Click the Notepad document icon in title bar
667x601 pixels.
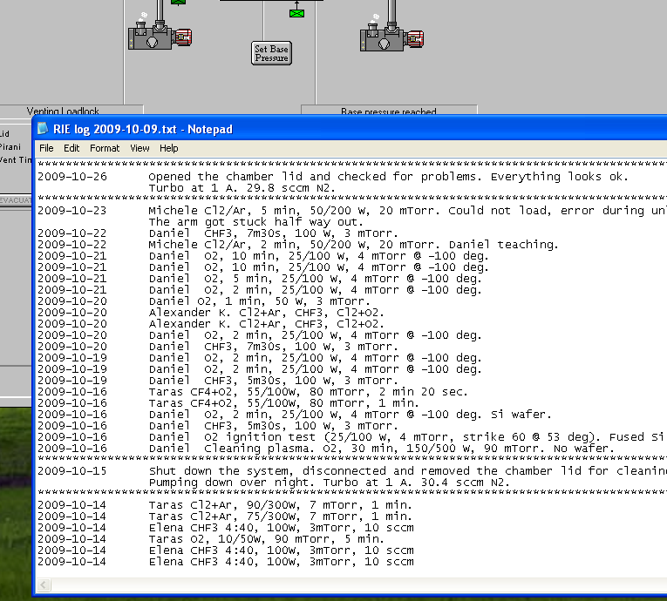[x=44, y=129]
